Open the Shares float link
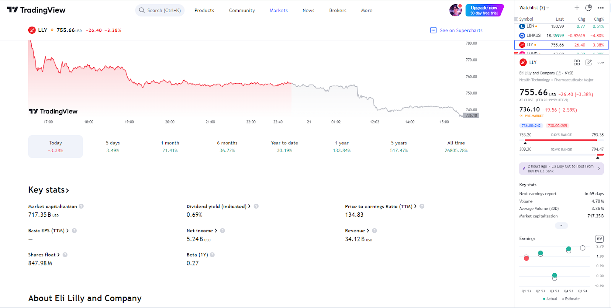The width and height of the screenshot is (611, 308). (x=44, y=255)
